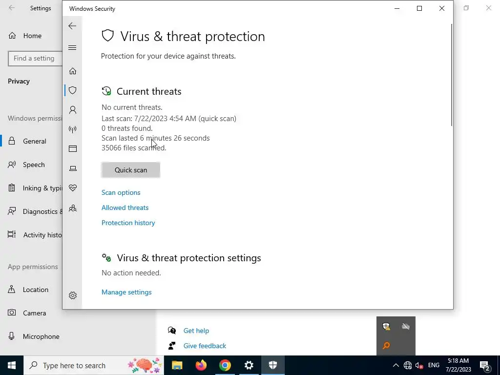Click Give feedback link in Settings
Screen dimensions: 500x375
click(205, 346)
